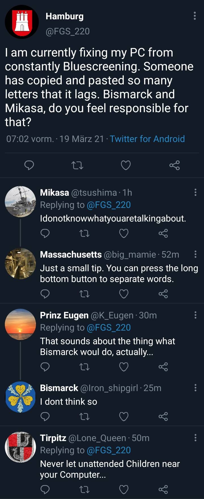Share Hamburg's main tweet
This screenshot has height=499, width=204.
tap(174, 165)
